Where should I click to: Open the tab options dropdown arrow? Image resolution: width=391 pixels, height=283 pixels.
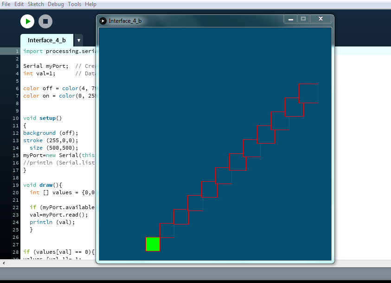point(78,40)
